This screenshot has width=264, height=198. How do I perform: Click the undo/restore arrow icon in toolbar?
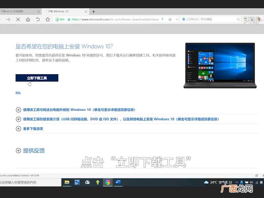pyautogui.click(x=38, y=19)
